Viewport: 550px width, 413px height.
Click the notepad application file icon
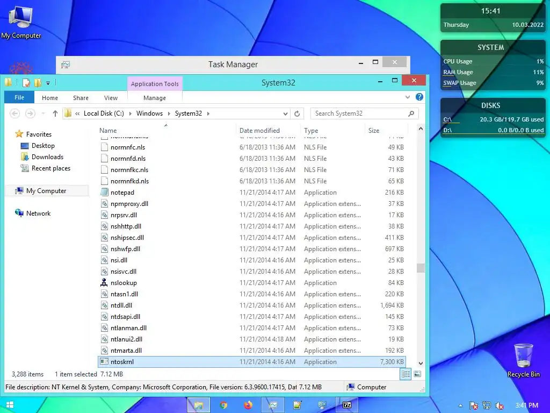pos(104,193)
